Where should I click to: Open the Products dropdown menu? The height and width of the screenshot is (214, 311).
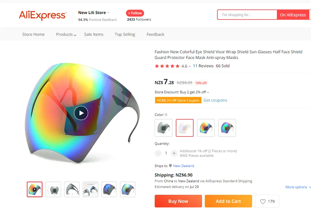[x=66, y=34]
